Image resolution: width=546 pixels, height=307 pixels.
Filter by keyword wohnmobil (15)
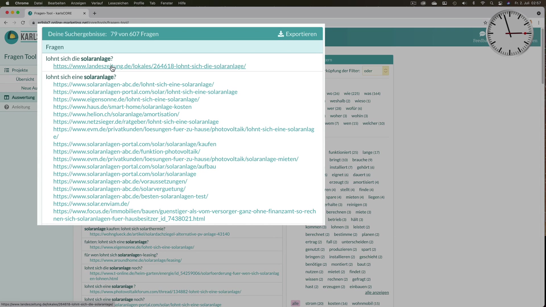click(366, 304)
